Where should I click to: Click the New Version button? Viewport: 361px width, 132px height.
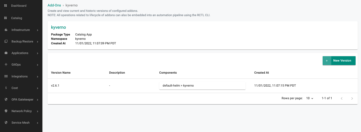339,61
